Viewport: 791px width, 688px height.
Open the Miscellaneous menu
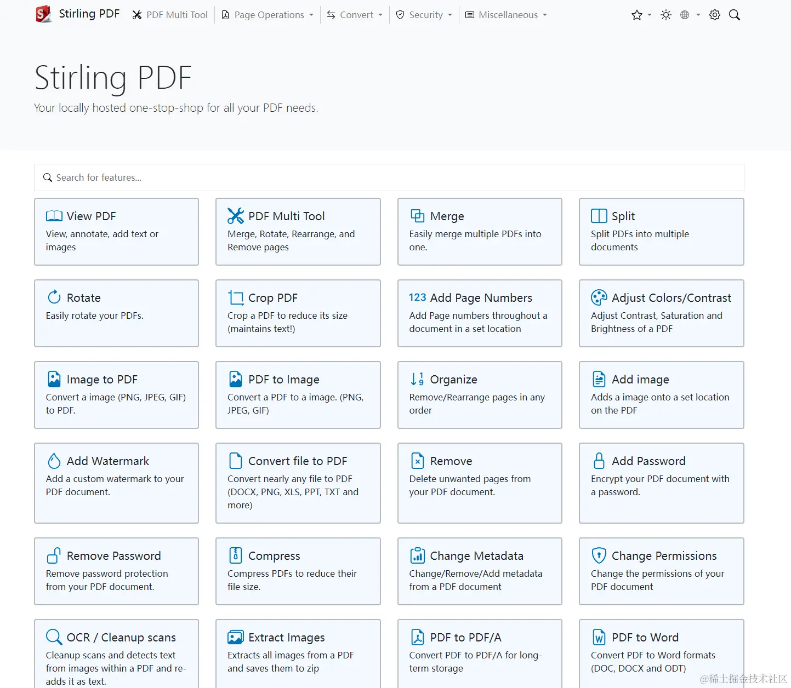(505, 15)
